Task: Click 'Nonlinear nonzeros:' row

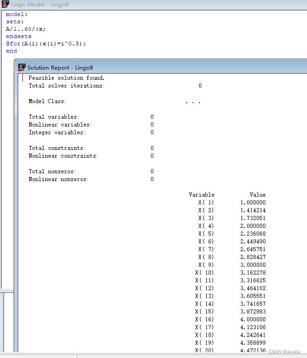Action: [91, 179]
